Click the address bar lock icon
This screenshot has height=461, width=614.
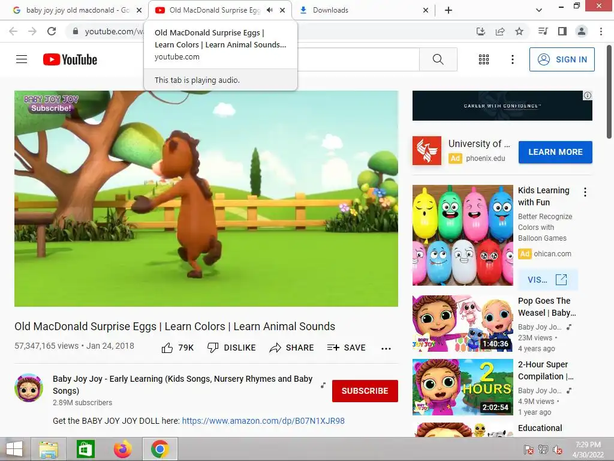[76, 31]
